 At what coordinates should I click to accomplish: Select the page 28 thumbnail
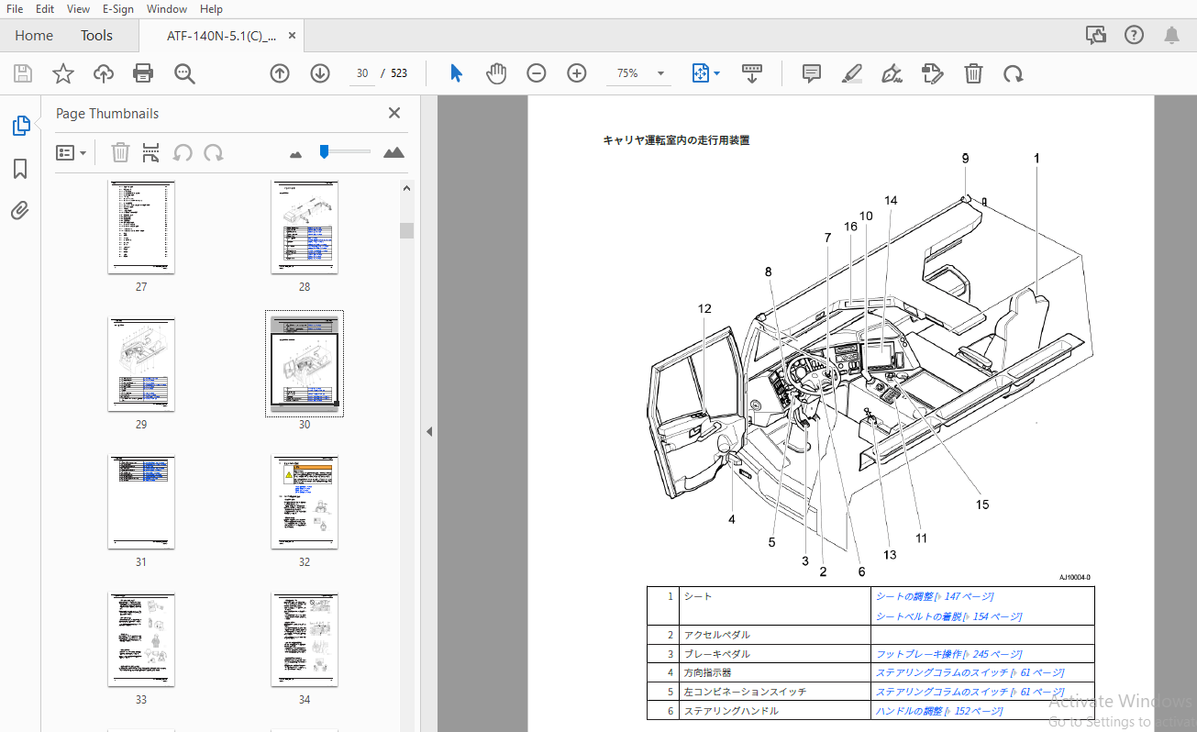click(305, 227)
